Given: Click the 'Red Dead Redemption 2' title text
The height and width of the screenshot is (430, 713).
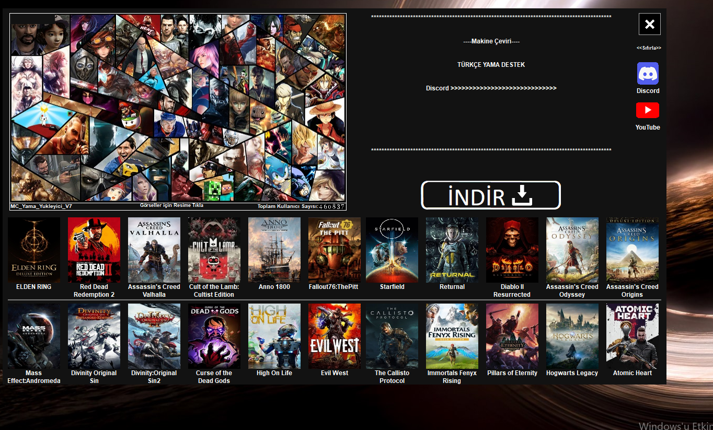Looking at the screenshot, I should click(x=94, y=290).
